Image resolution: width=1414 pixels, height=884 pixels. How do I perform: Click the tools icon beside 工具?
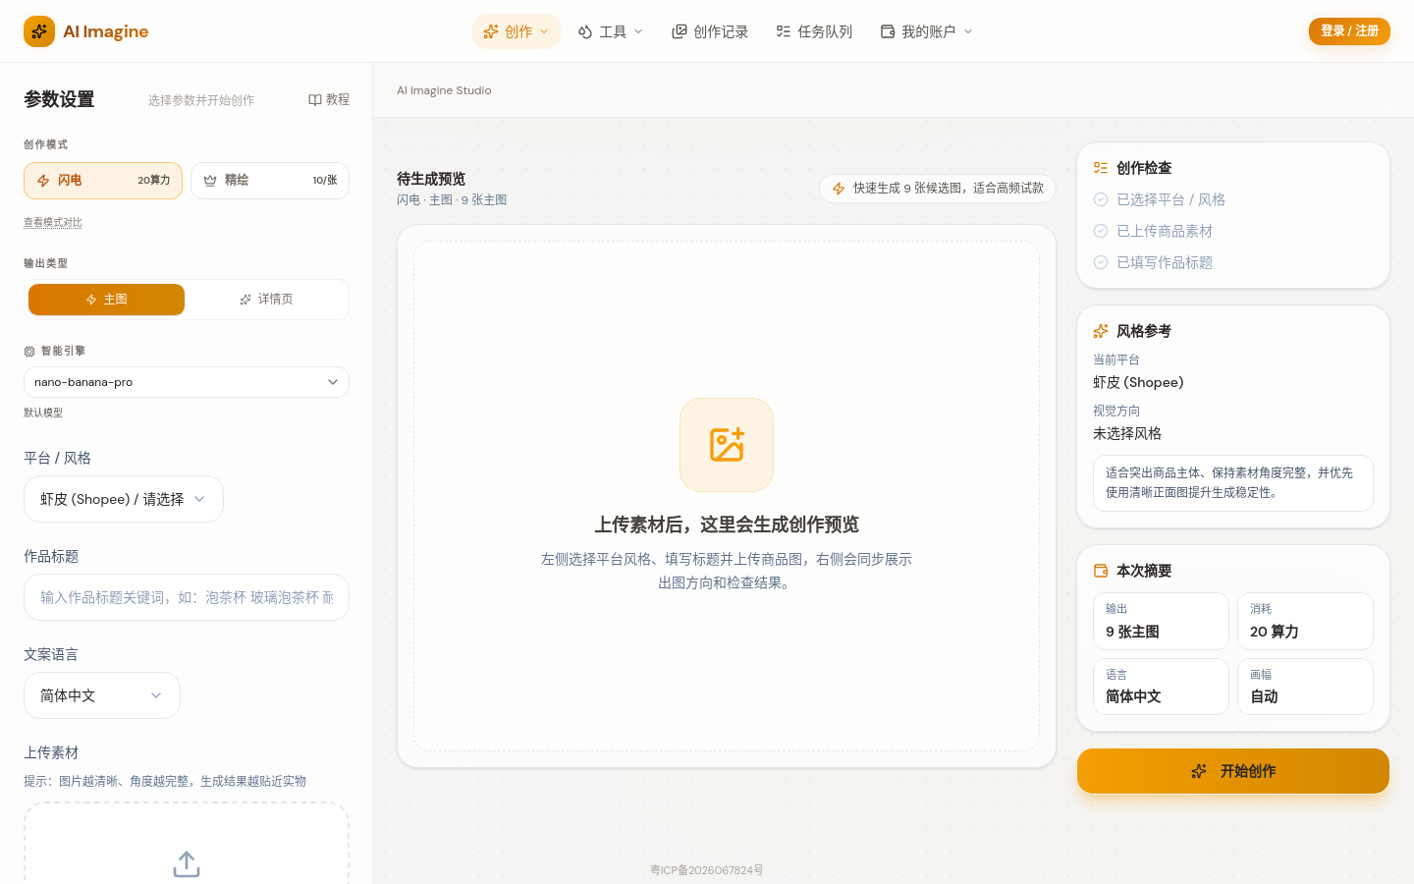[x=585, y=31]
